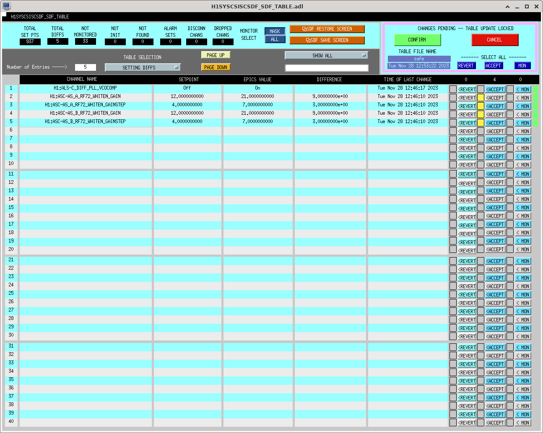Click the green monitor indicator in row 1
The image size is (543, 433).
pos(535,89)
